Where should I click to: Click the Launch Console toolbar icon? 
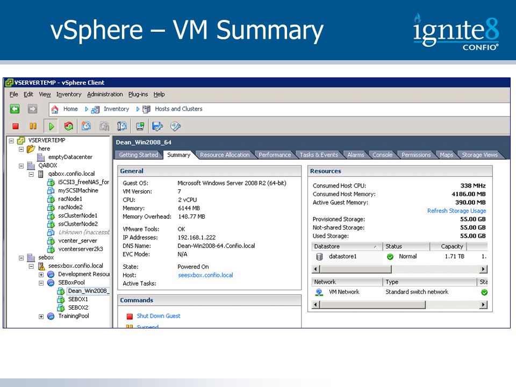point(140,126)
